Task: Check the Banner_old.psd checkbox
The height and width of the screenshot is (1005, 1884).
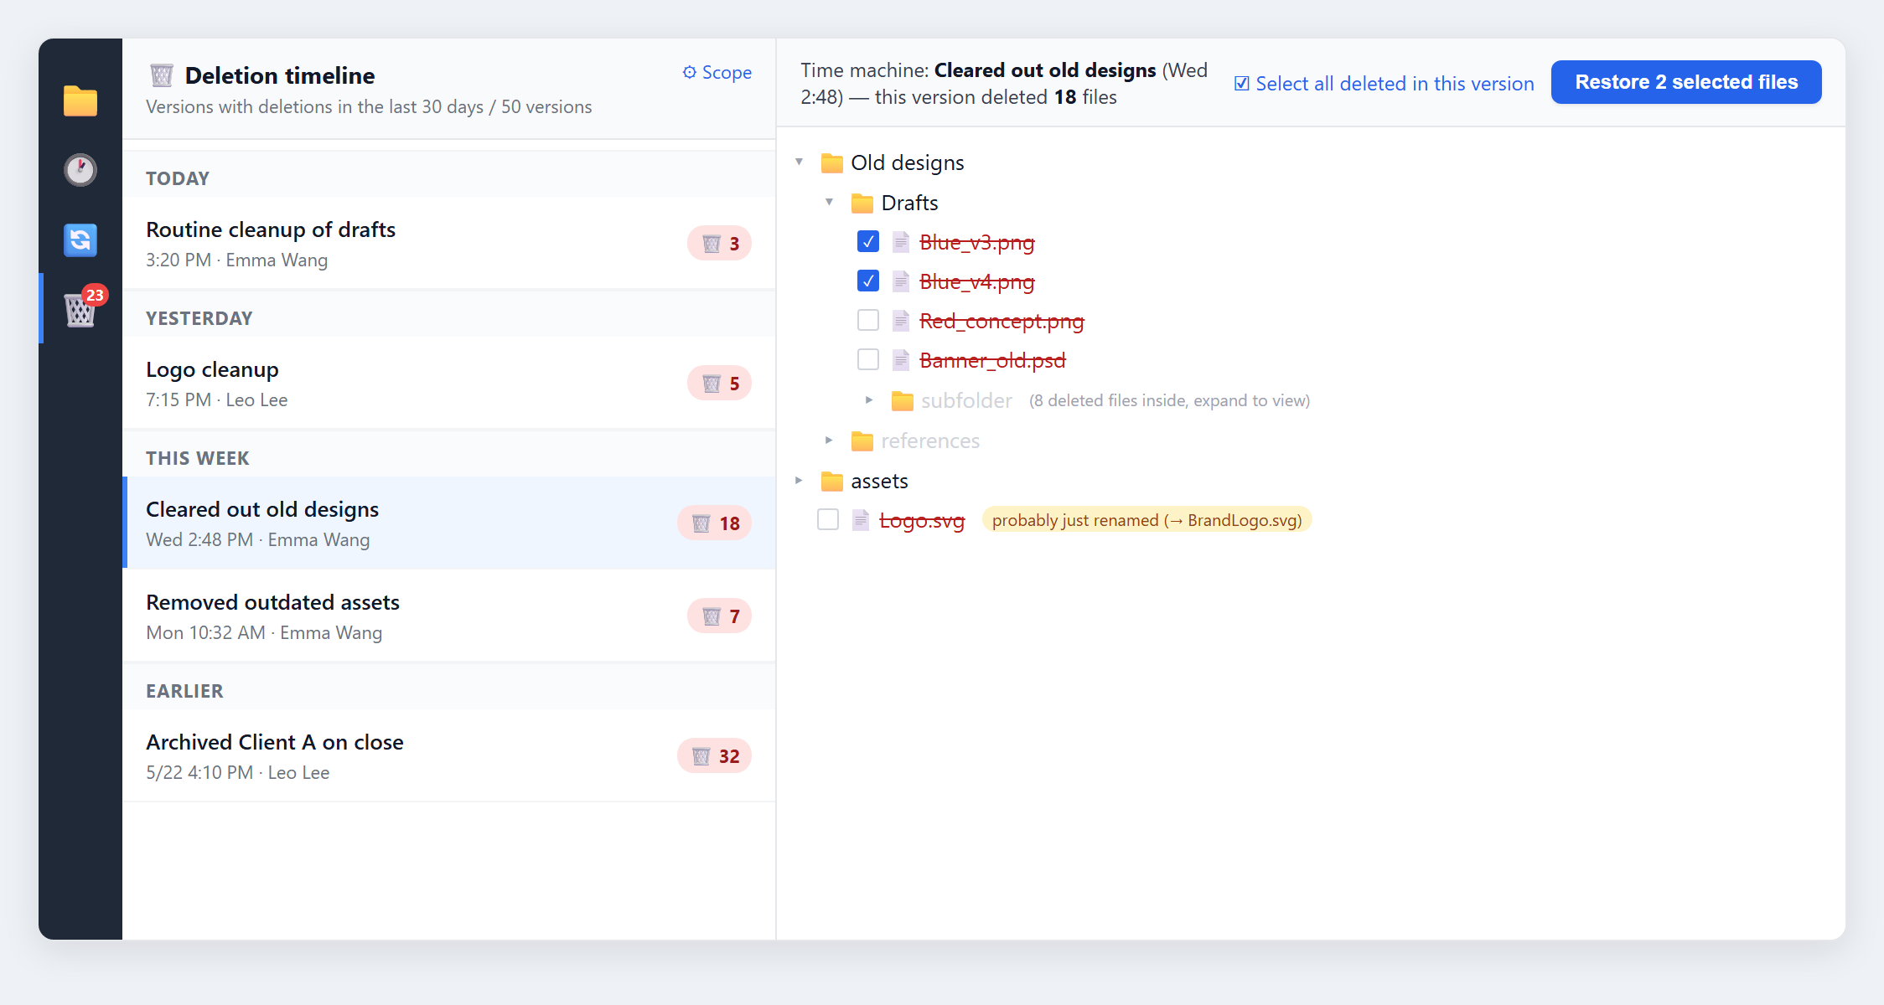Action: click(868, 359)
